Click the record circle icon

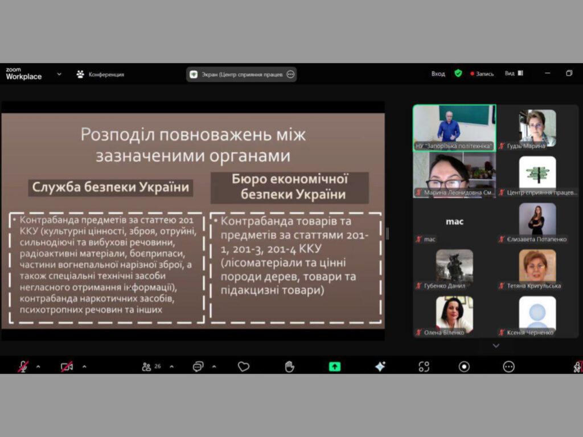pyautogui.click(x=465, y=366)
